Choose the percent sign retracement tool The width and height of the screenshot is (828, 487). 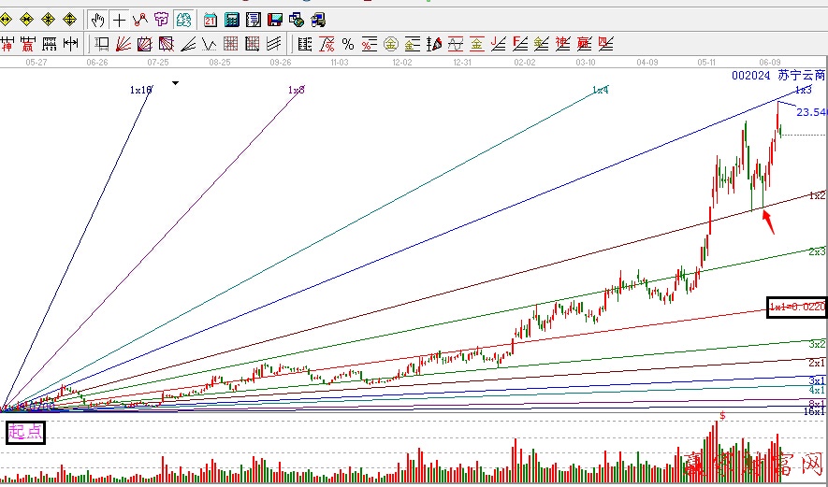point(347,43)
